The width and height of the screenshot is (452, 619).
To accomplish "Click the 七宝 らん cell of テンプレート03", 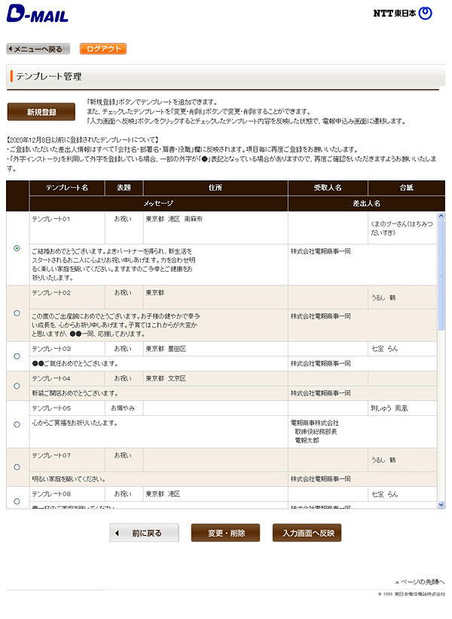I will click(402, 349).
